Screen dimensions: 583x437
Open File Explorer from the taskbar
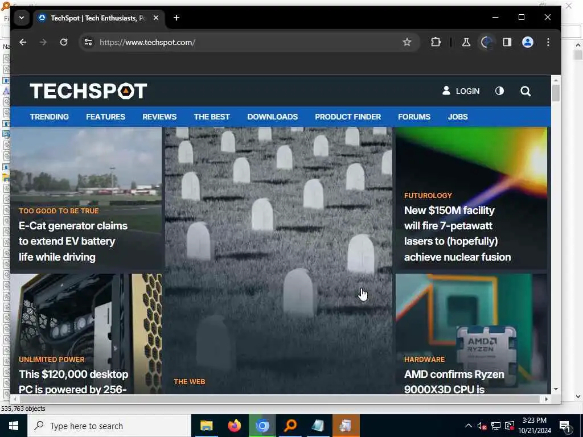[x=206, y=426]
